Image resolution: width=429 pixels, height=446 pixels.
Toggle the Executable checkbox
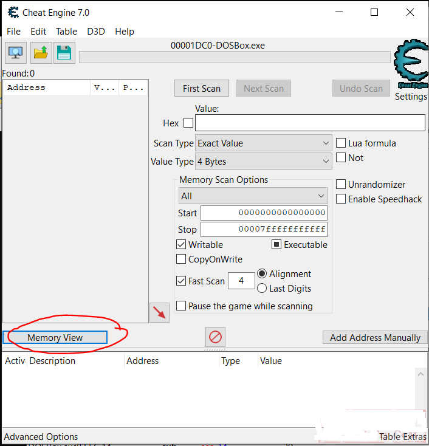276,245
